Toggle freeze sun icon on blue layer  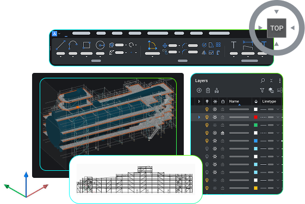coord(215,141)
